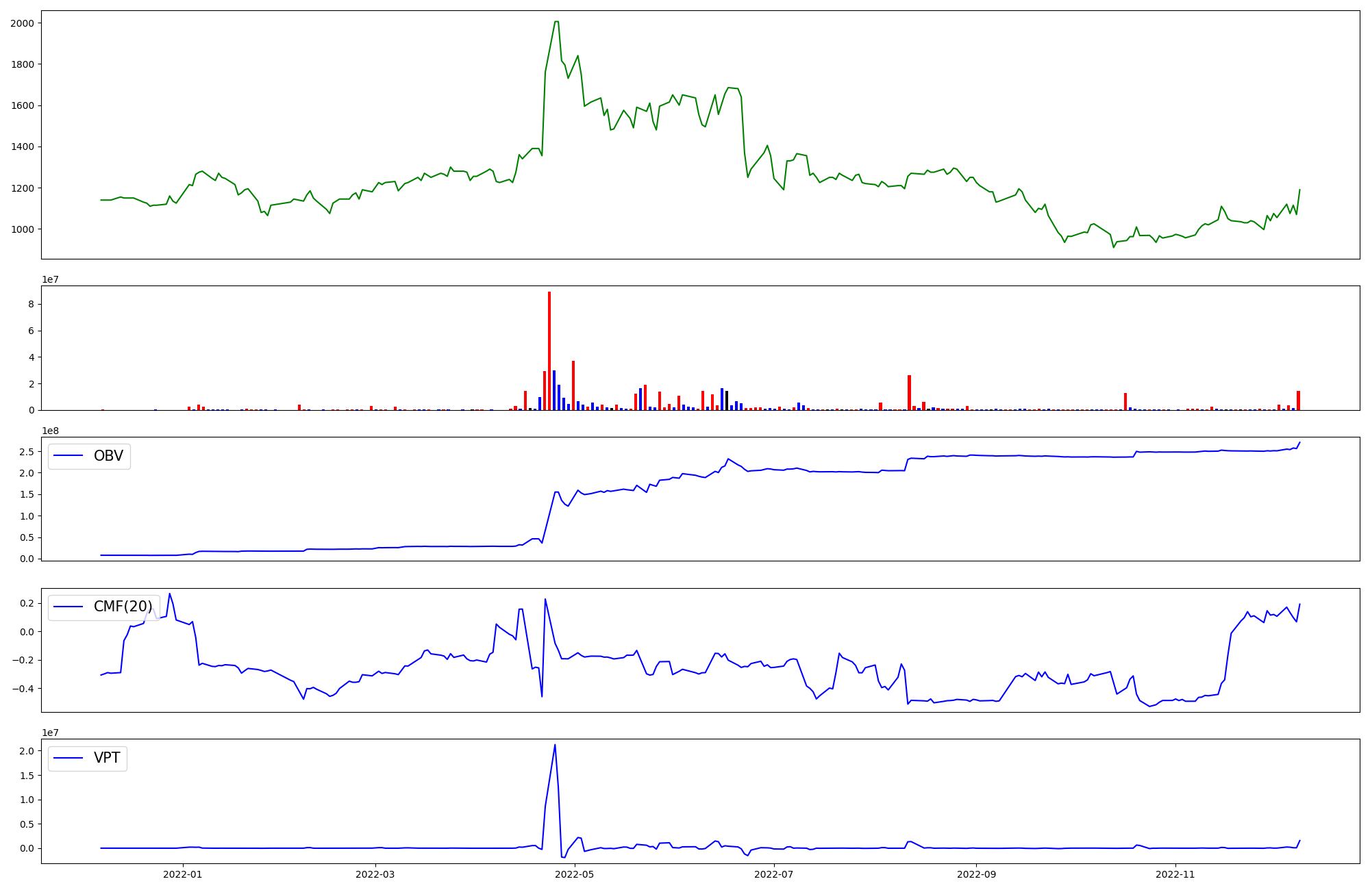Click the 2022-01 x-axis date label
The height and width of the screenshot is (890, 1370).
click(182, 874)
